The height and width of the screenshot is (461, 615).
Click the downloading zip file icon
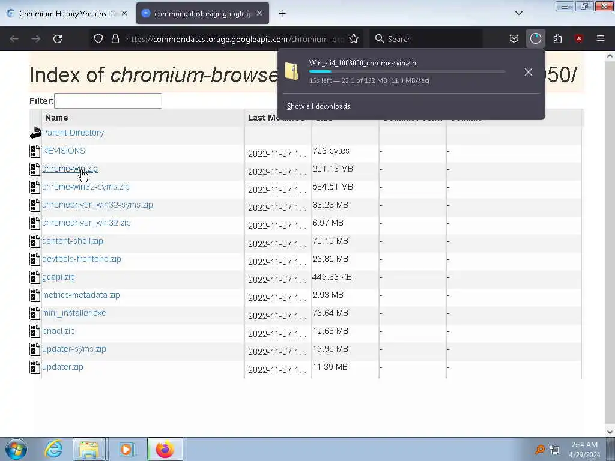tap(292, 71)
